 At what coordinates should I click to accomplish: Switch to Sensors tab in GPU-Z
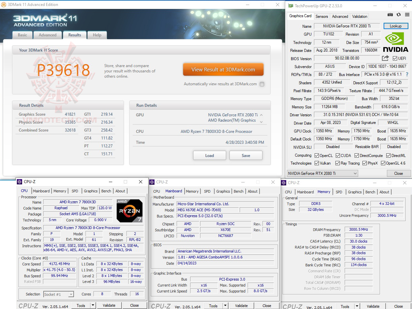(x=322, y=16)
